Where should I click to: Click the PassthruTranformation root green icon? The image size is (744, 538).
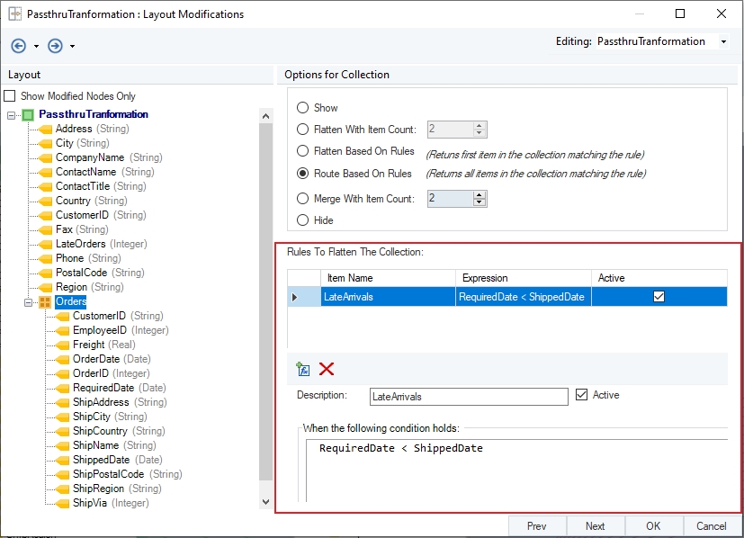click(x=28, y=114)
